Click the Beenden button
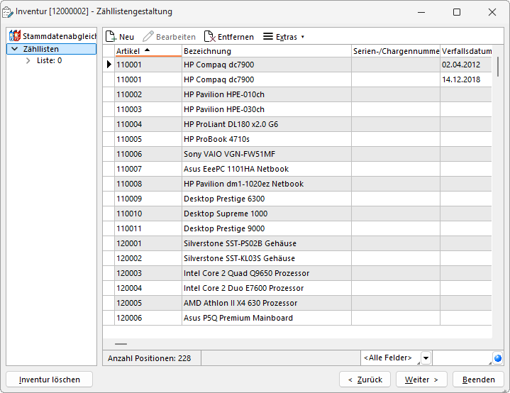The height and width of the screenshot is (393, 510). [x=479, y=380]
